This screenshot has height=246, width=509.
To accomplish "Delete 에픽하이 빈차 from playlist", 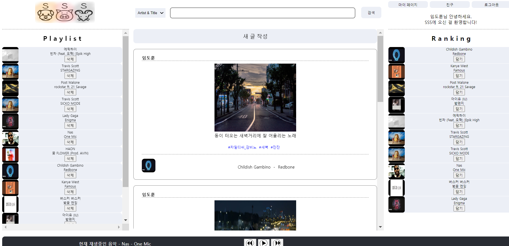I will pyautogui.click(x=70, y=59).
